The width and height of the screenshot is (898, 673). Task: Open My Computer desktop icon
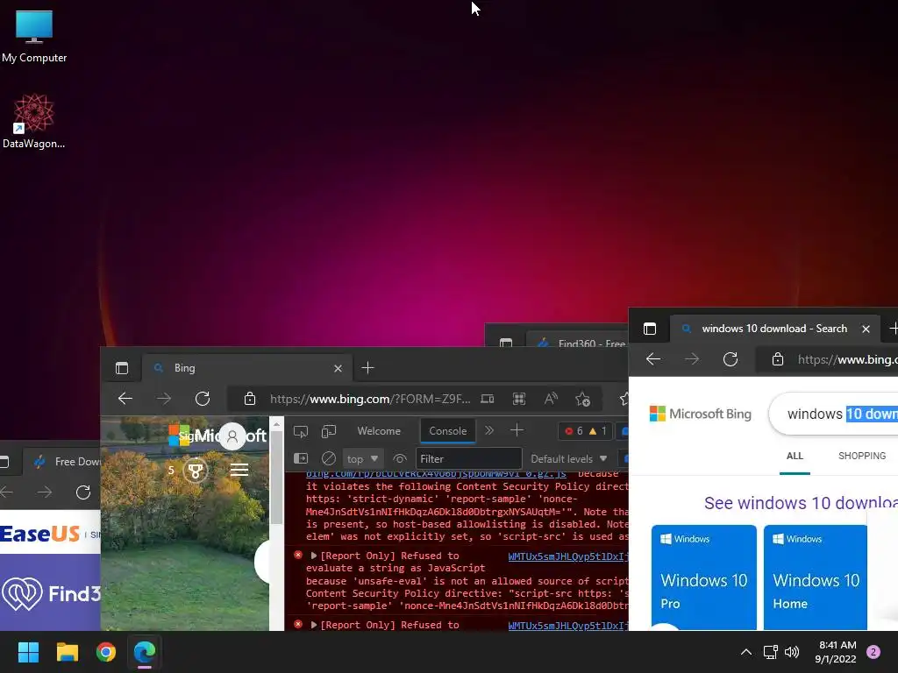point(34,36)
